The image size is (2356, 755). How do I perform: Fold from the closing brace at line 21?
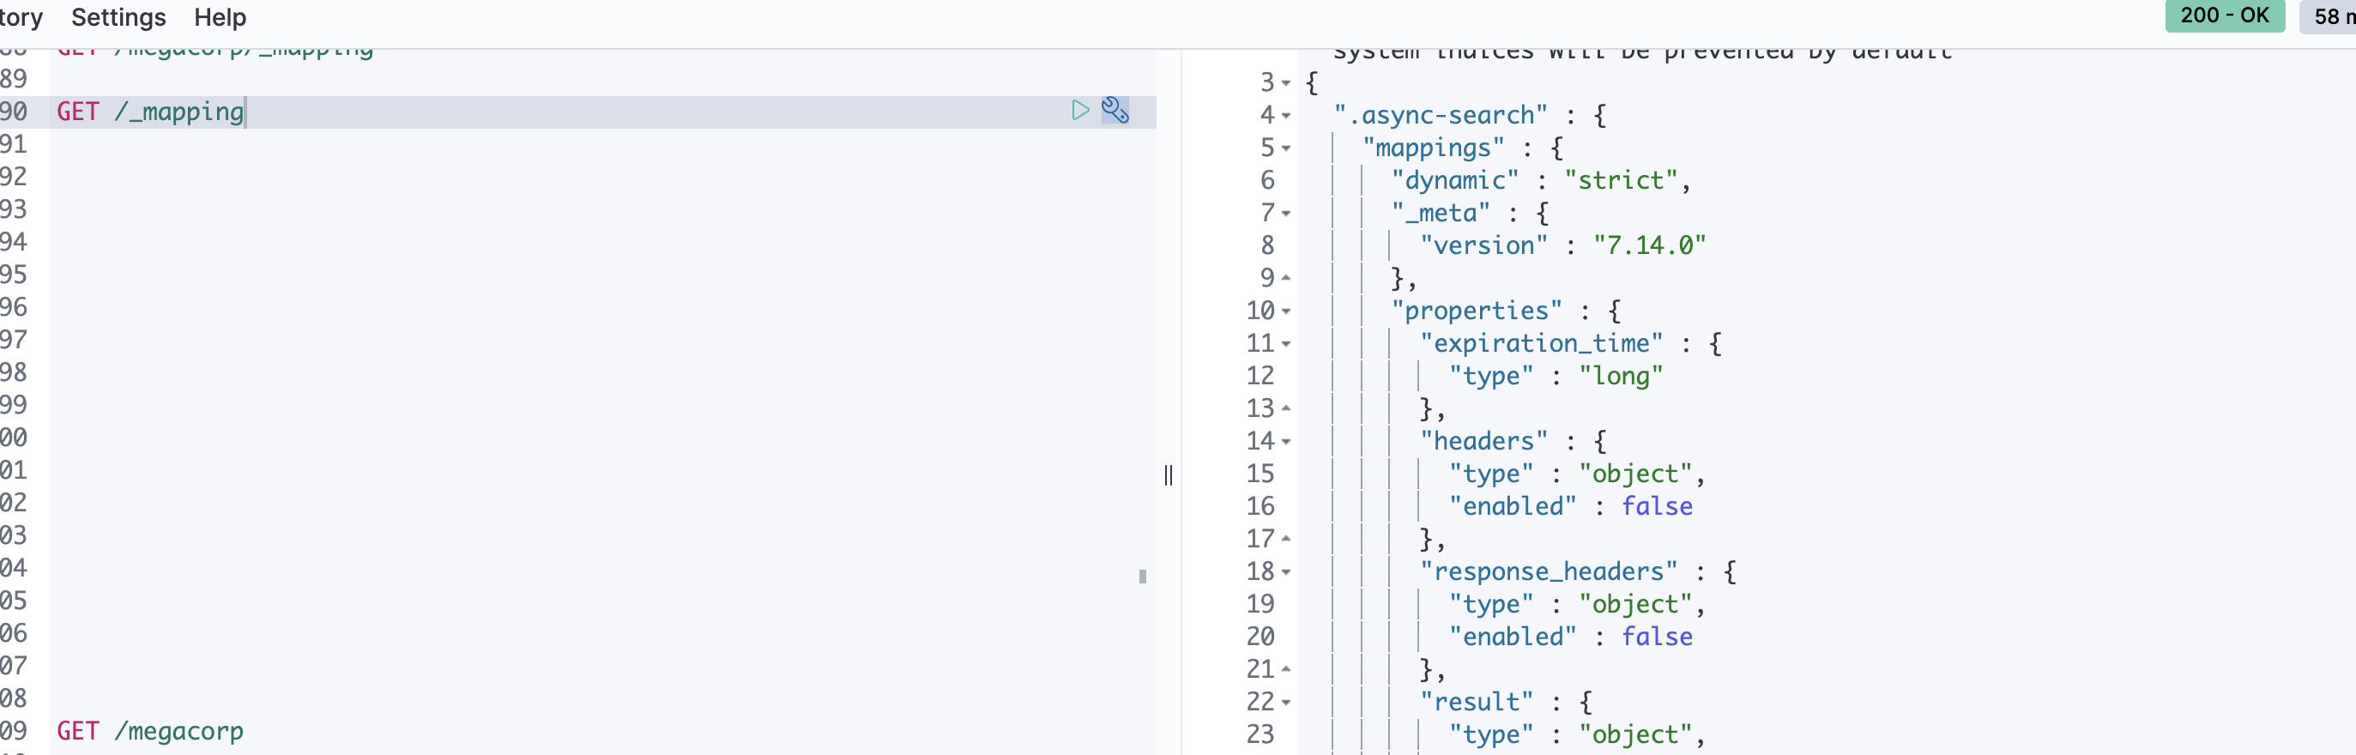click(x=1287, y=670)
